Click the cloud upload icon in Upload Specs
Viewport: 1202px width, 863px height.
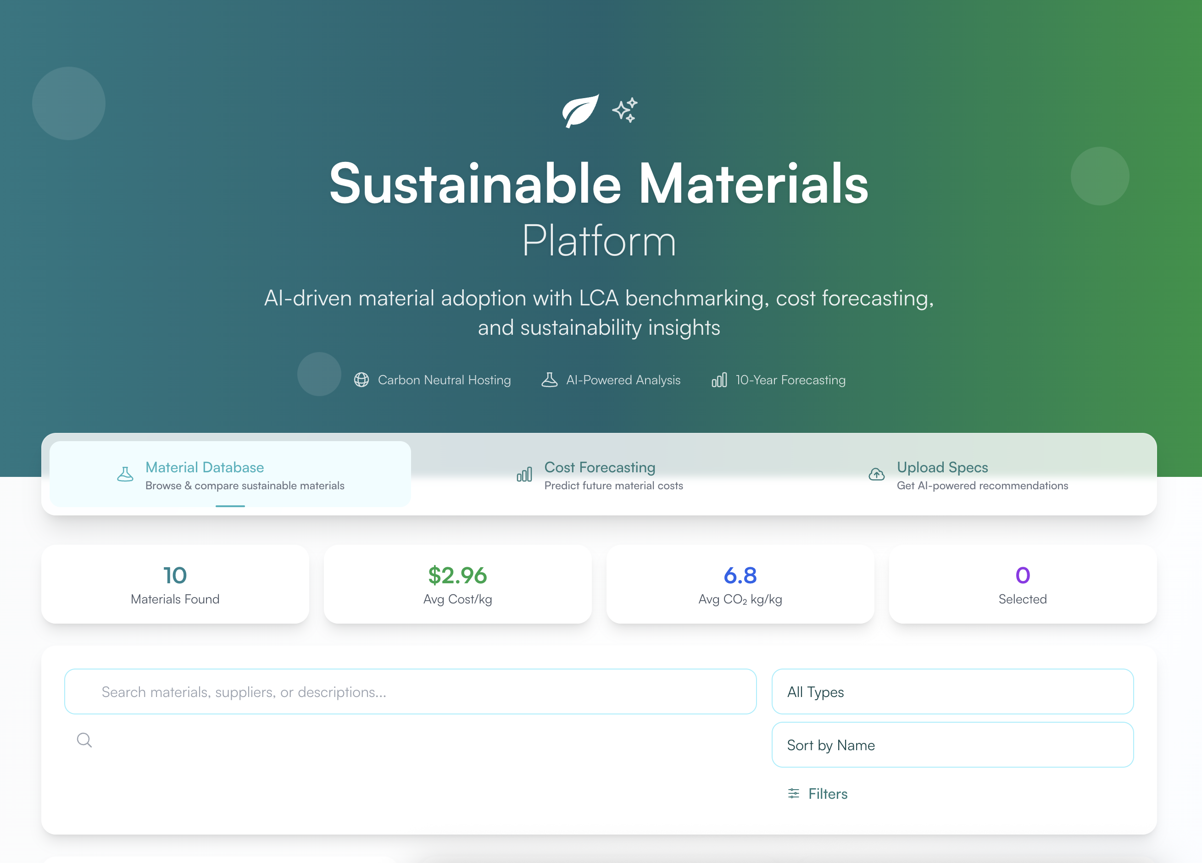[x=877, y=474]
